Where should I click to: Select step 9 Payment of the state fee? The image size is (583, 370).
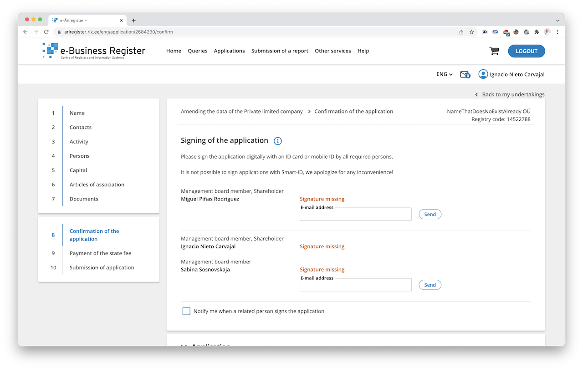(100, 253)
